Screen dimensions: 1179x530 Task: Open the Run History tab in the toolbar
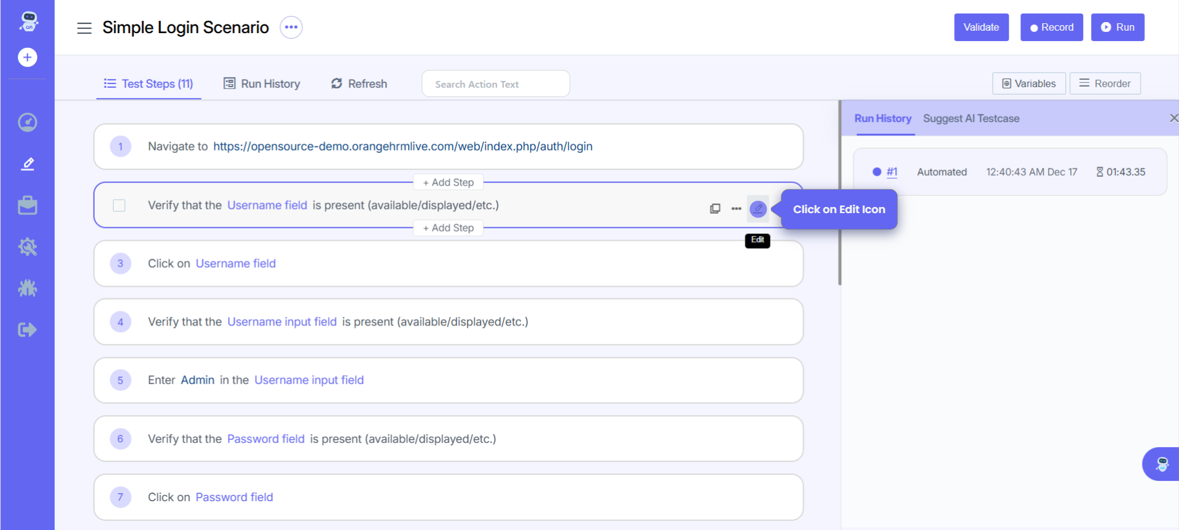[262, 84]
